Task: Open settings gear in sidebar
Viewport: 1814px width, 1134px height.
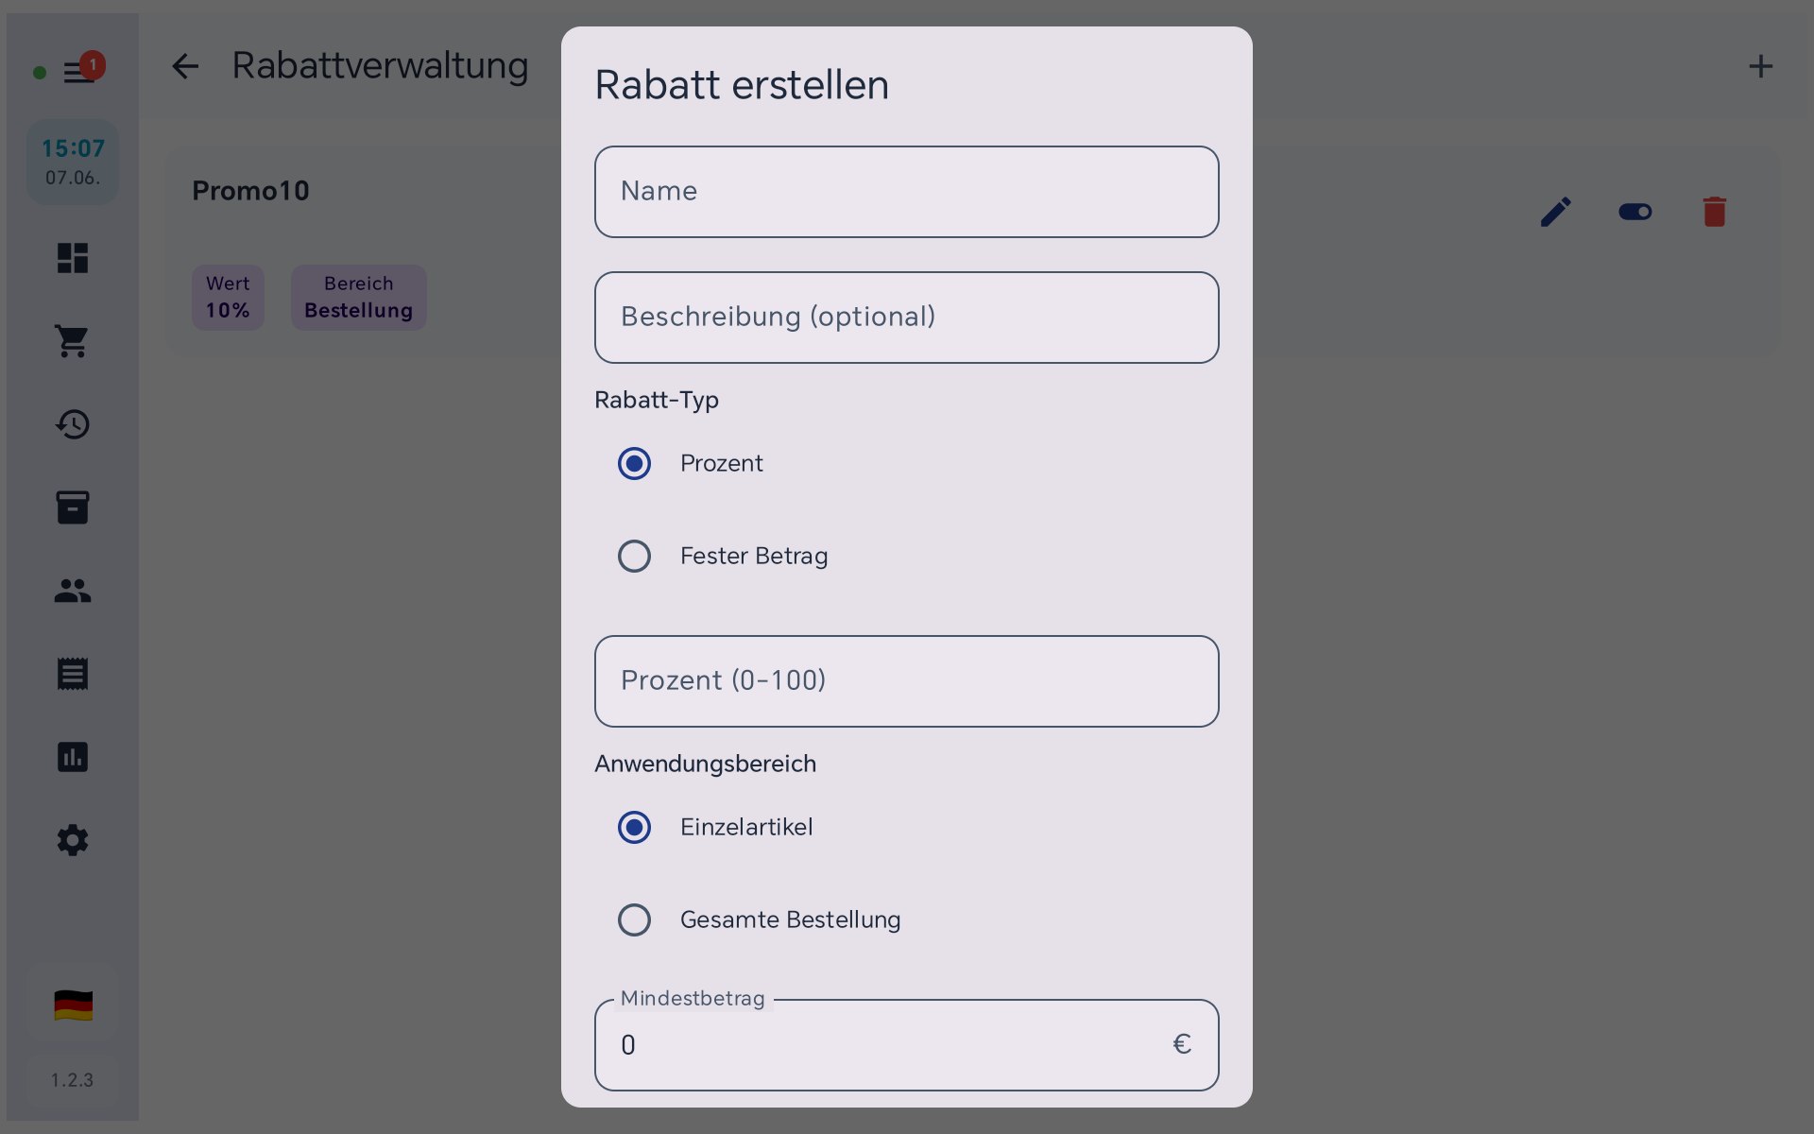Action: click(73, 840)
